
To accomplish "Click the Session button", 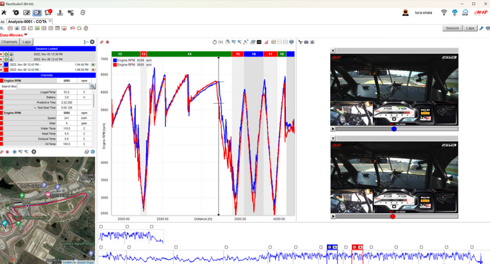I will [x=452, y=28].
